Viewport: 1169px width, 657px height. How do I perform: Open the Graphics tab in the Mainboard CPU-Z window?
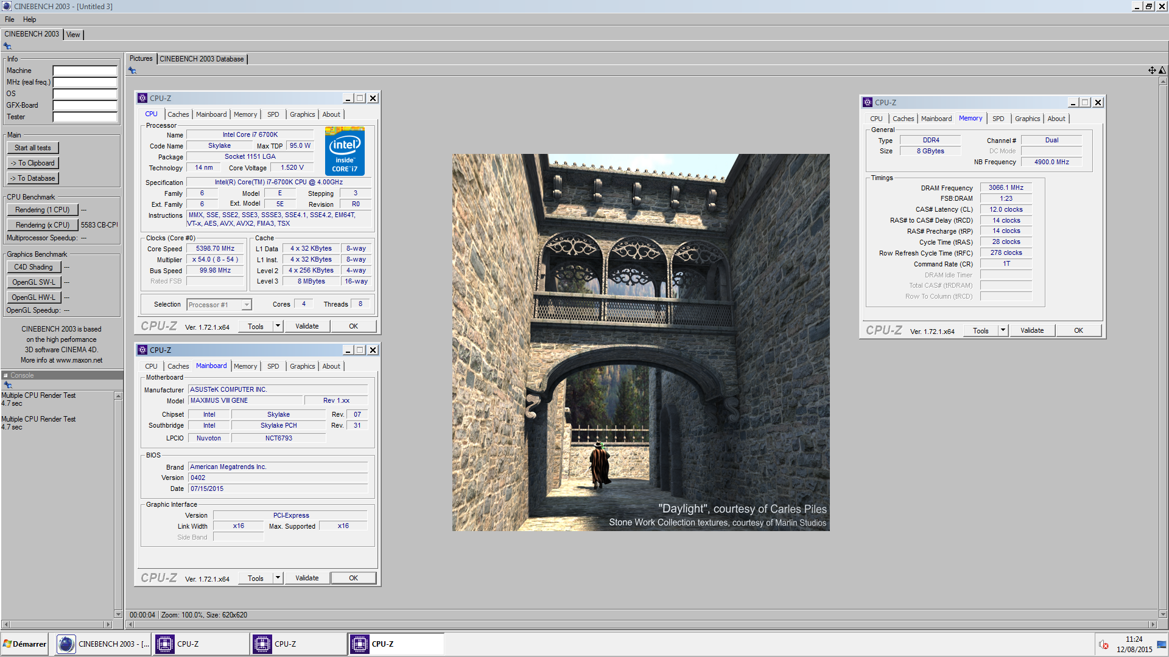(302, 366)
